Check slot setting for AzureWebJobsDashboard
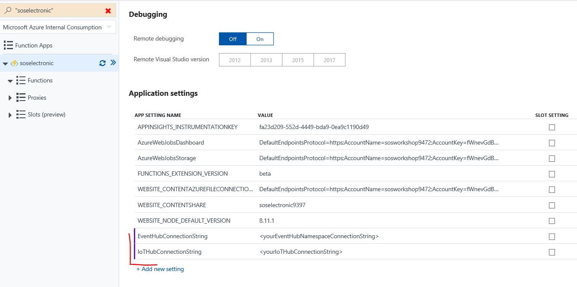This screenshot has width=577, height=287. coord(552,143)
